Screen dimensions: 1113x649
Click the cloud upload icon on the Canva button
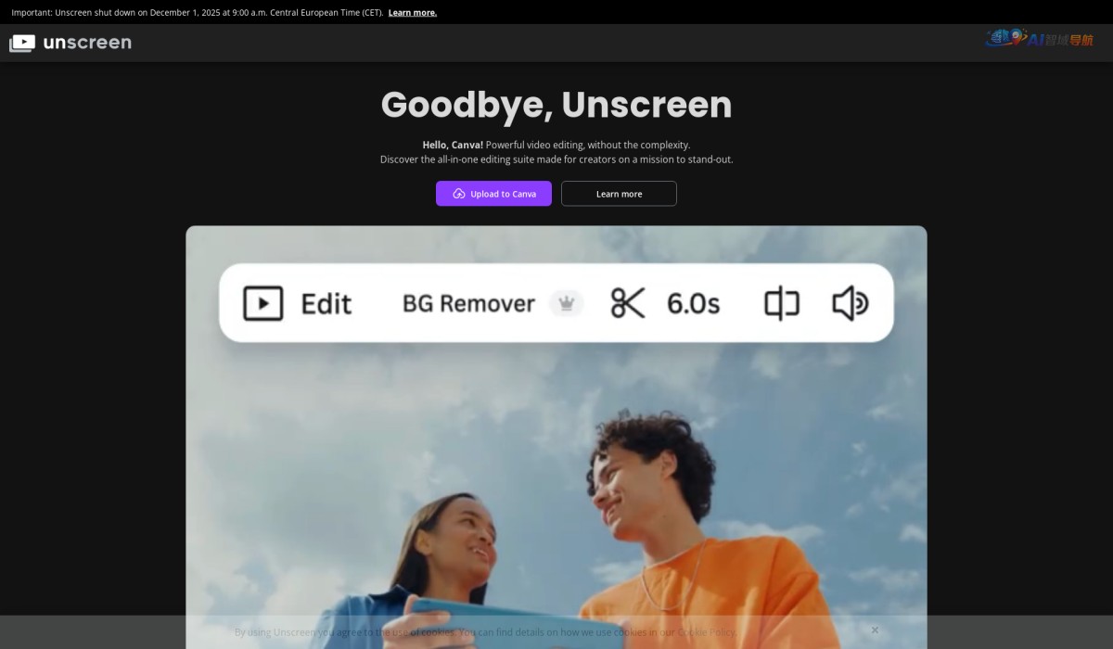click(458, 193)
